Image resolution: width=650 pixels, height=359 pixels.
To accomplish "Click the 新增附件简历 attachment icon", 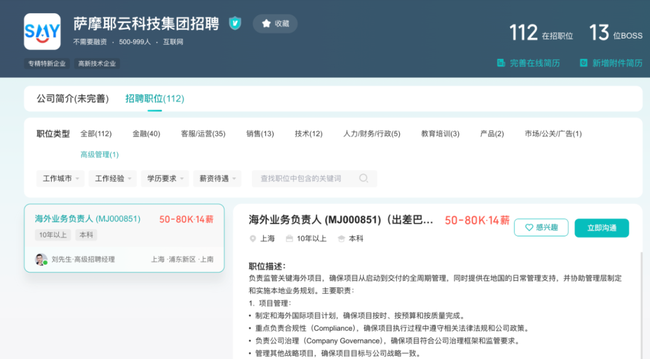I will 583,62.
